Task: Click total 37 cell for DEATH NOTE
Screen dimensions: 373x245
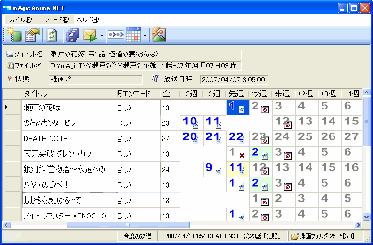Action: 170,138
